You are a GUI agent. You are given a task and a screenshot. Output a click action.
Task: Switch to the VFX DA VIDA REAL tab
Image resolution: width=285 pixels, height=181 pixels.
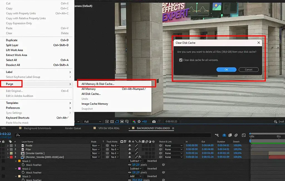[x=109, y=128]
